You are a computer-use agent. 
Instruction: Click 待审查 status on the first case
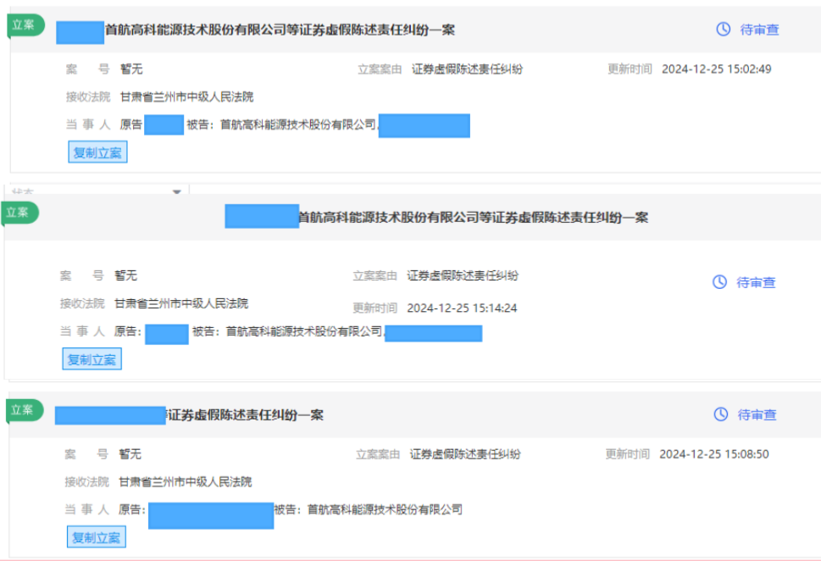(760, 28)
